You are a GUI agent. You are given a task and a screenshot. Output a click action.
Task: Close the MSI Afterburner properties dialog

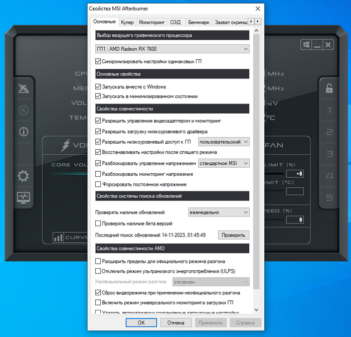[x=258, y=9]
